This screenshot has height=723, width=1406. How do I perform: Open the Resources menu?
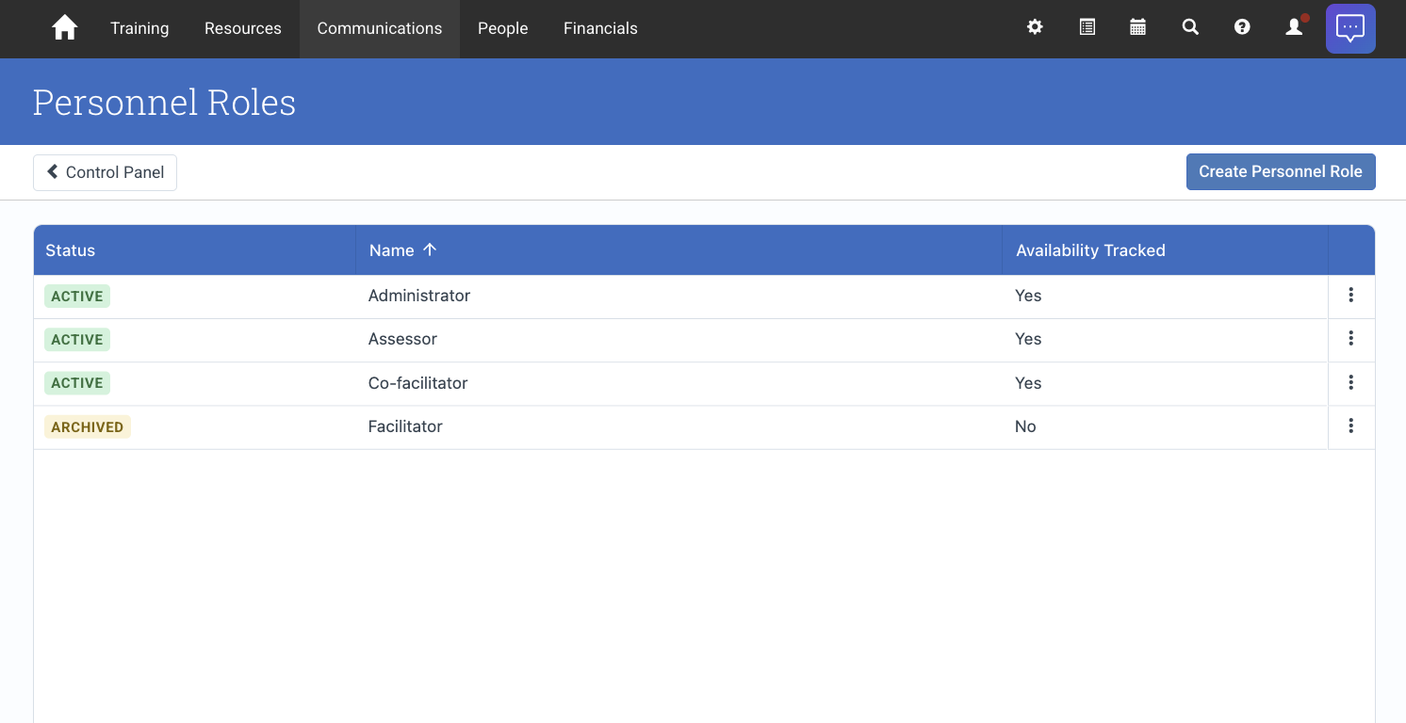point(243,28)
